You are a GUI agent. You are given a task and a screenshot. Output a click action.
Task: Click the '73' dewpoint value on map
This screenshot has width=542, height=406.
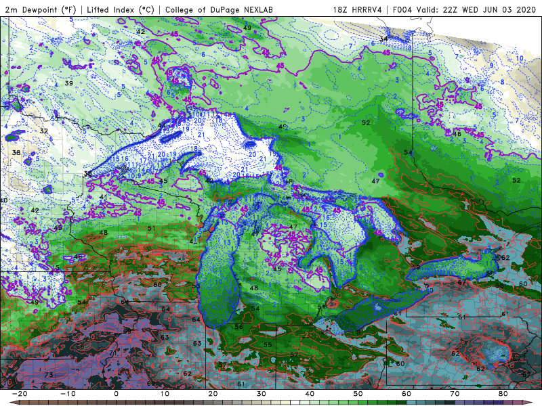coord(49,375)
